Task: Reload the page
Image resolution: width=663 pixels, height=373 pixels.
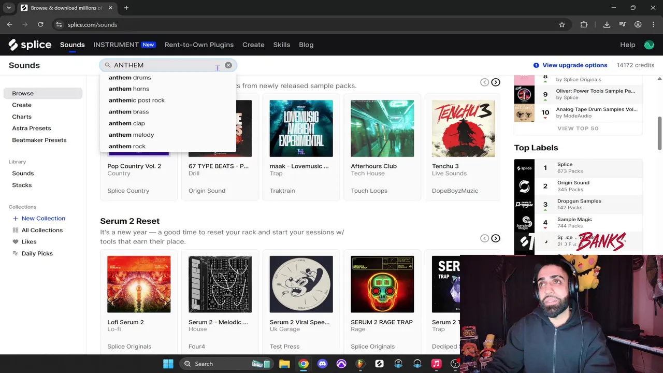Action: (40, 24)
